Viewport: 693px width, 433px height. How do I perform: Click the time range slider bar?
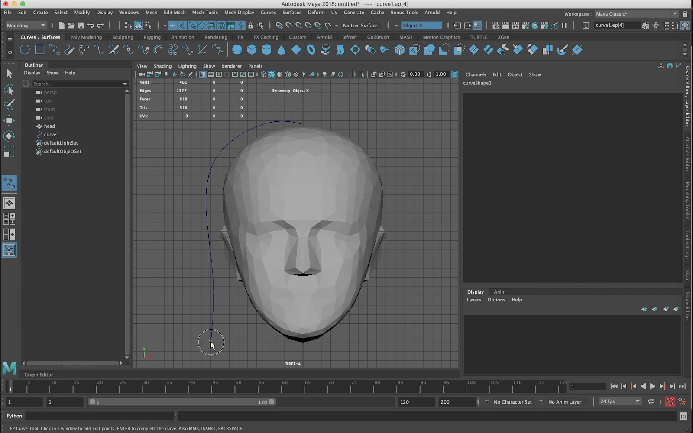pyautogui.click(x=182, y=402)
